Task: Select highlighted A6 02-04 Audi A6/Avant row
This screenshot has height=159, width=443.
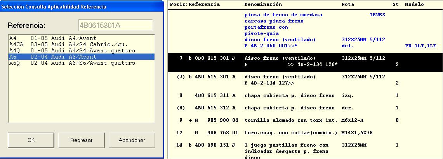Action: click(x=82, y=57)
